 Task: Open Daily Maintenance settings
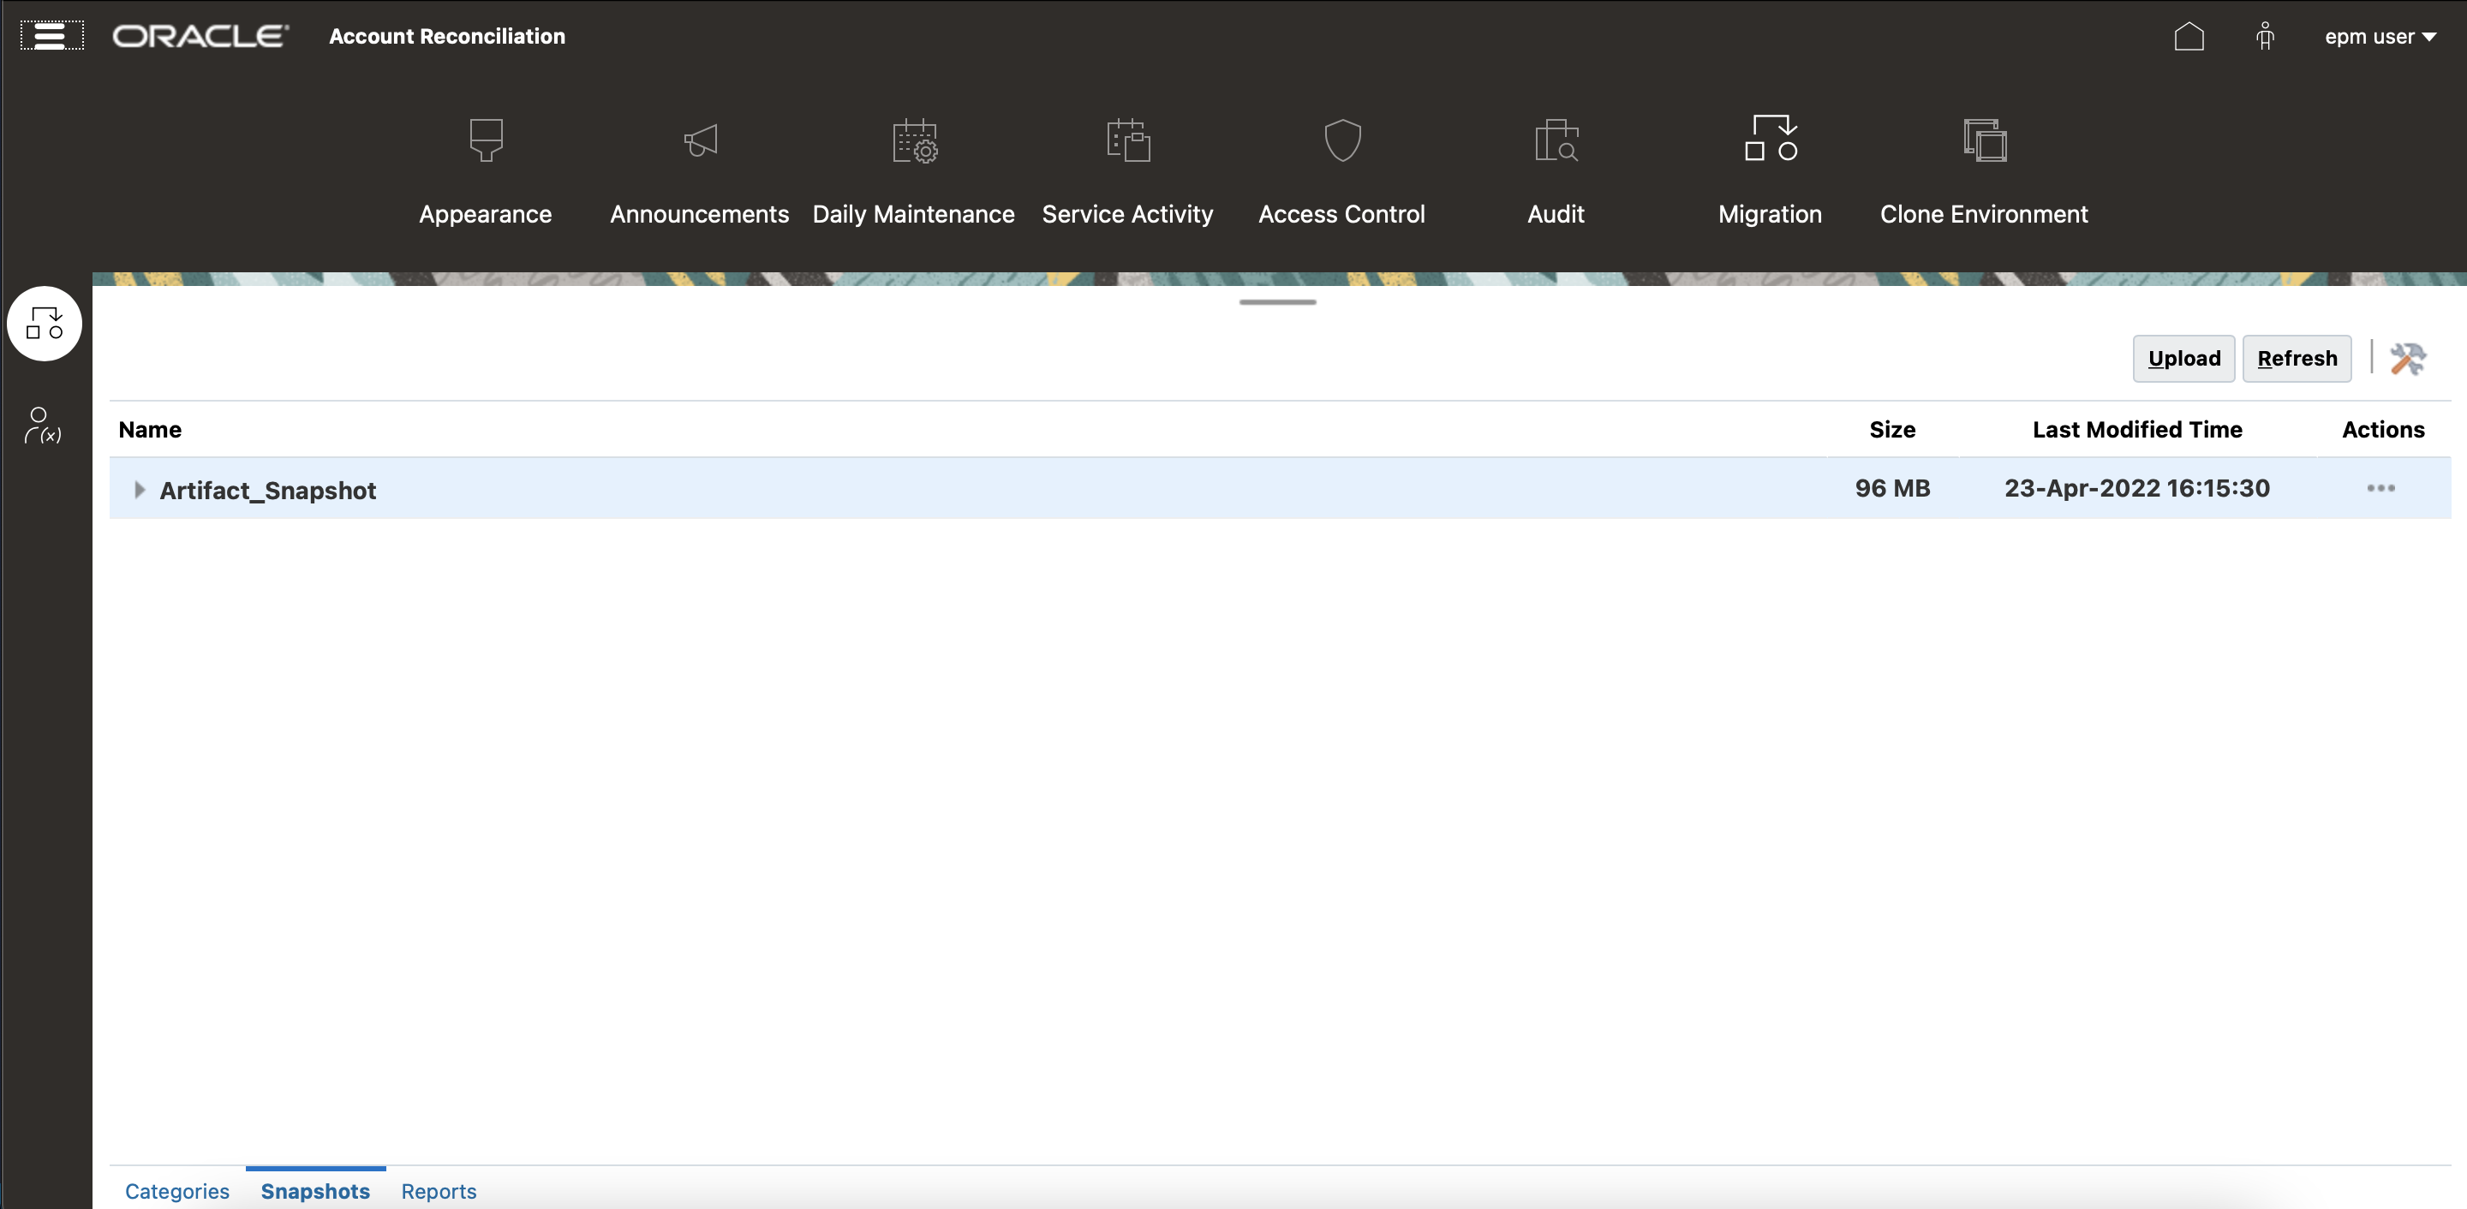[911, 172]
